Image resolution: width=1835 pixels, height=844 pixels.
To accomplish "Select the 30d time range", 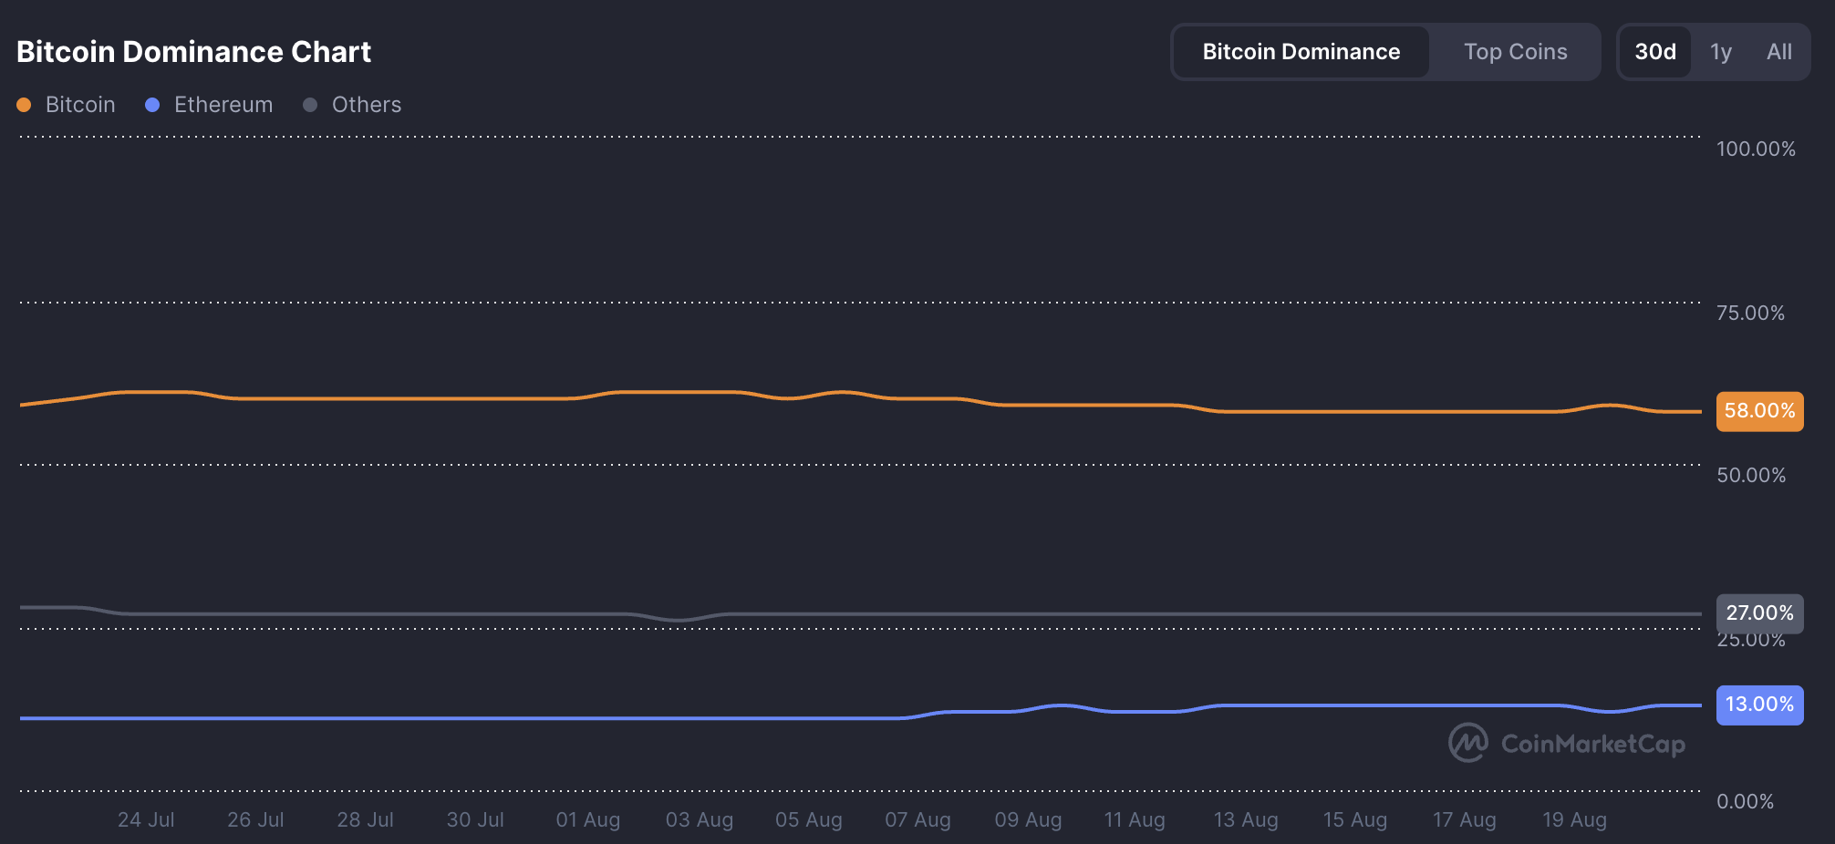I will coord(1655,52).
